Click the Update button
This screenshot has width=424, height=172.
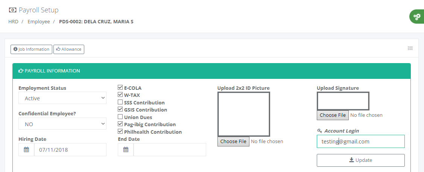[x=361, y=160]
